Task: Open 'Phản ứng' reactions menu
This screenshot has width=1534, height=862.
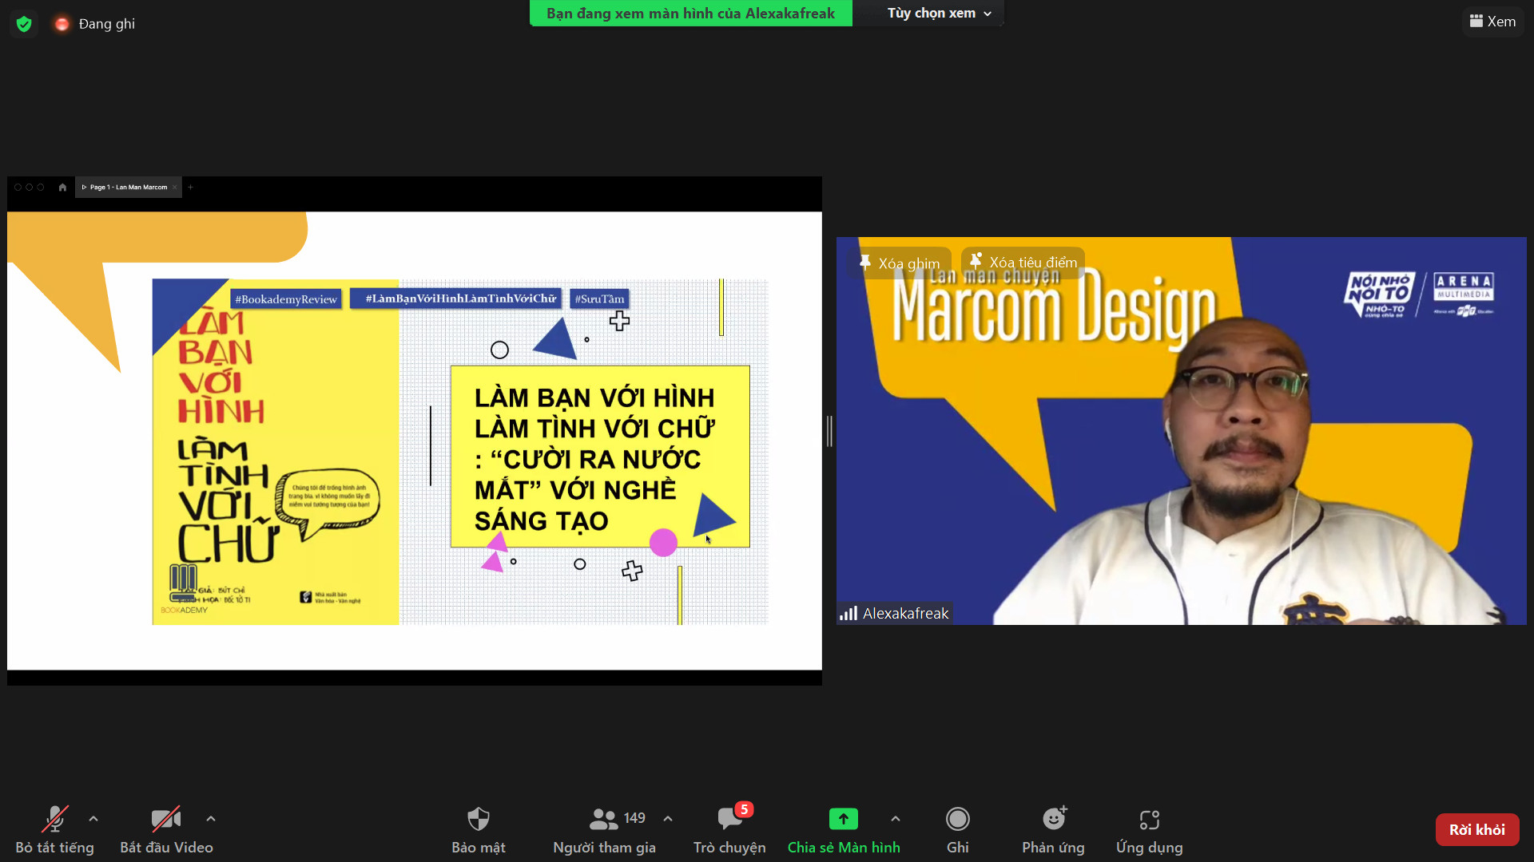Action: coord(1053,830)
